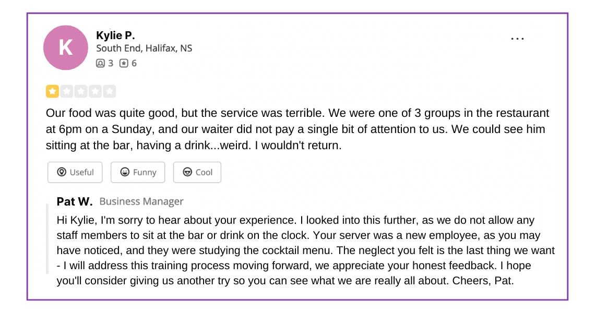
Task: Click the first filled yellow rating star
Action: [52, 91]
